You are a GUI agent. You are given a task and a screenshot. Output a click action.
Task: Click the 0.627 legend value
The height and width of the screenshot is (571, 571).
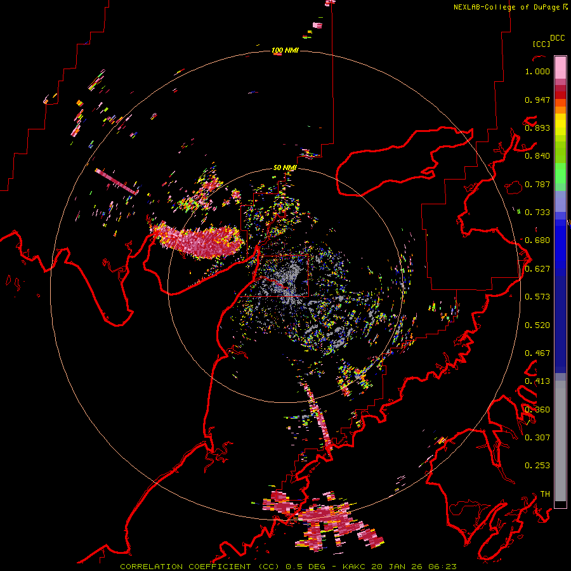click(537, 269)
